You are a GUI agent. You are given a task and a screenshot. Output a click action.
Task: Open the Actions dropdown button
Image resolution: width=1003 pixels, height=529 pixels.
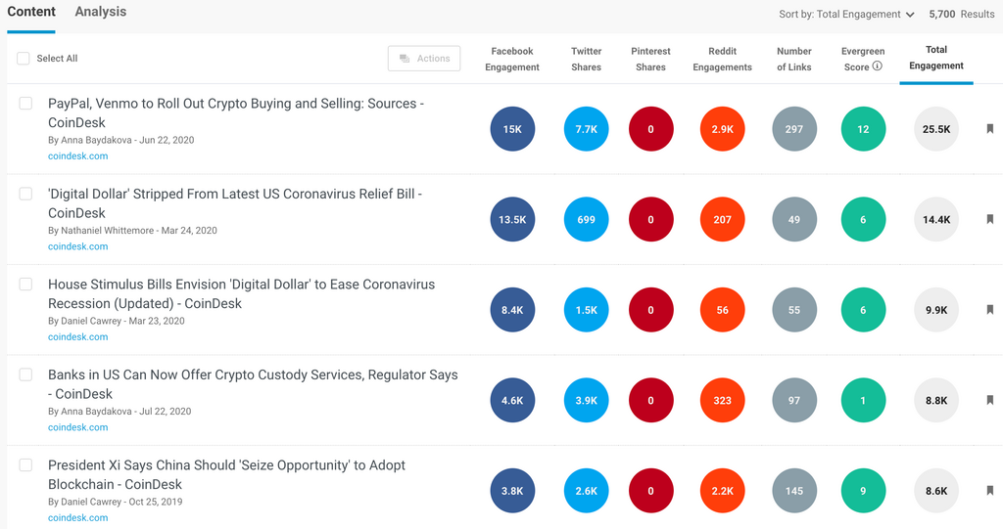point(424,59)
